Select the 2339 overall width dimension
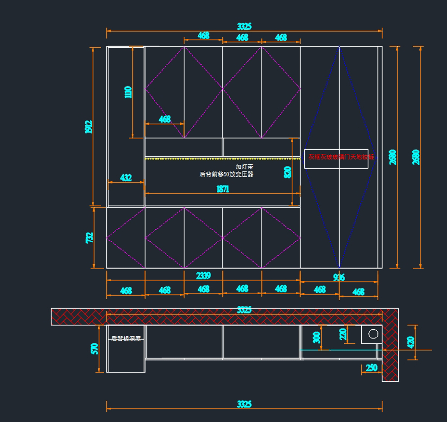 [x=203, y=276]
